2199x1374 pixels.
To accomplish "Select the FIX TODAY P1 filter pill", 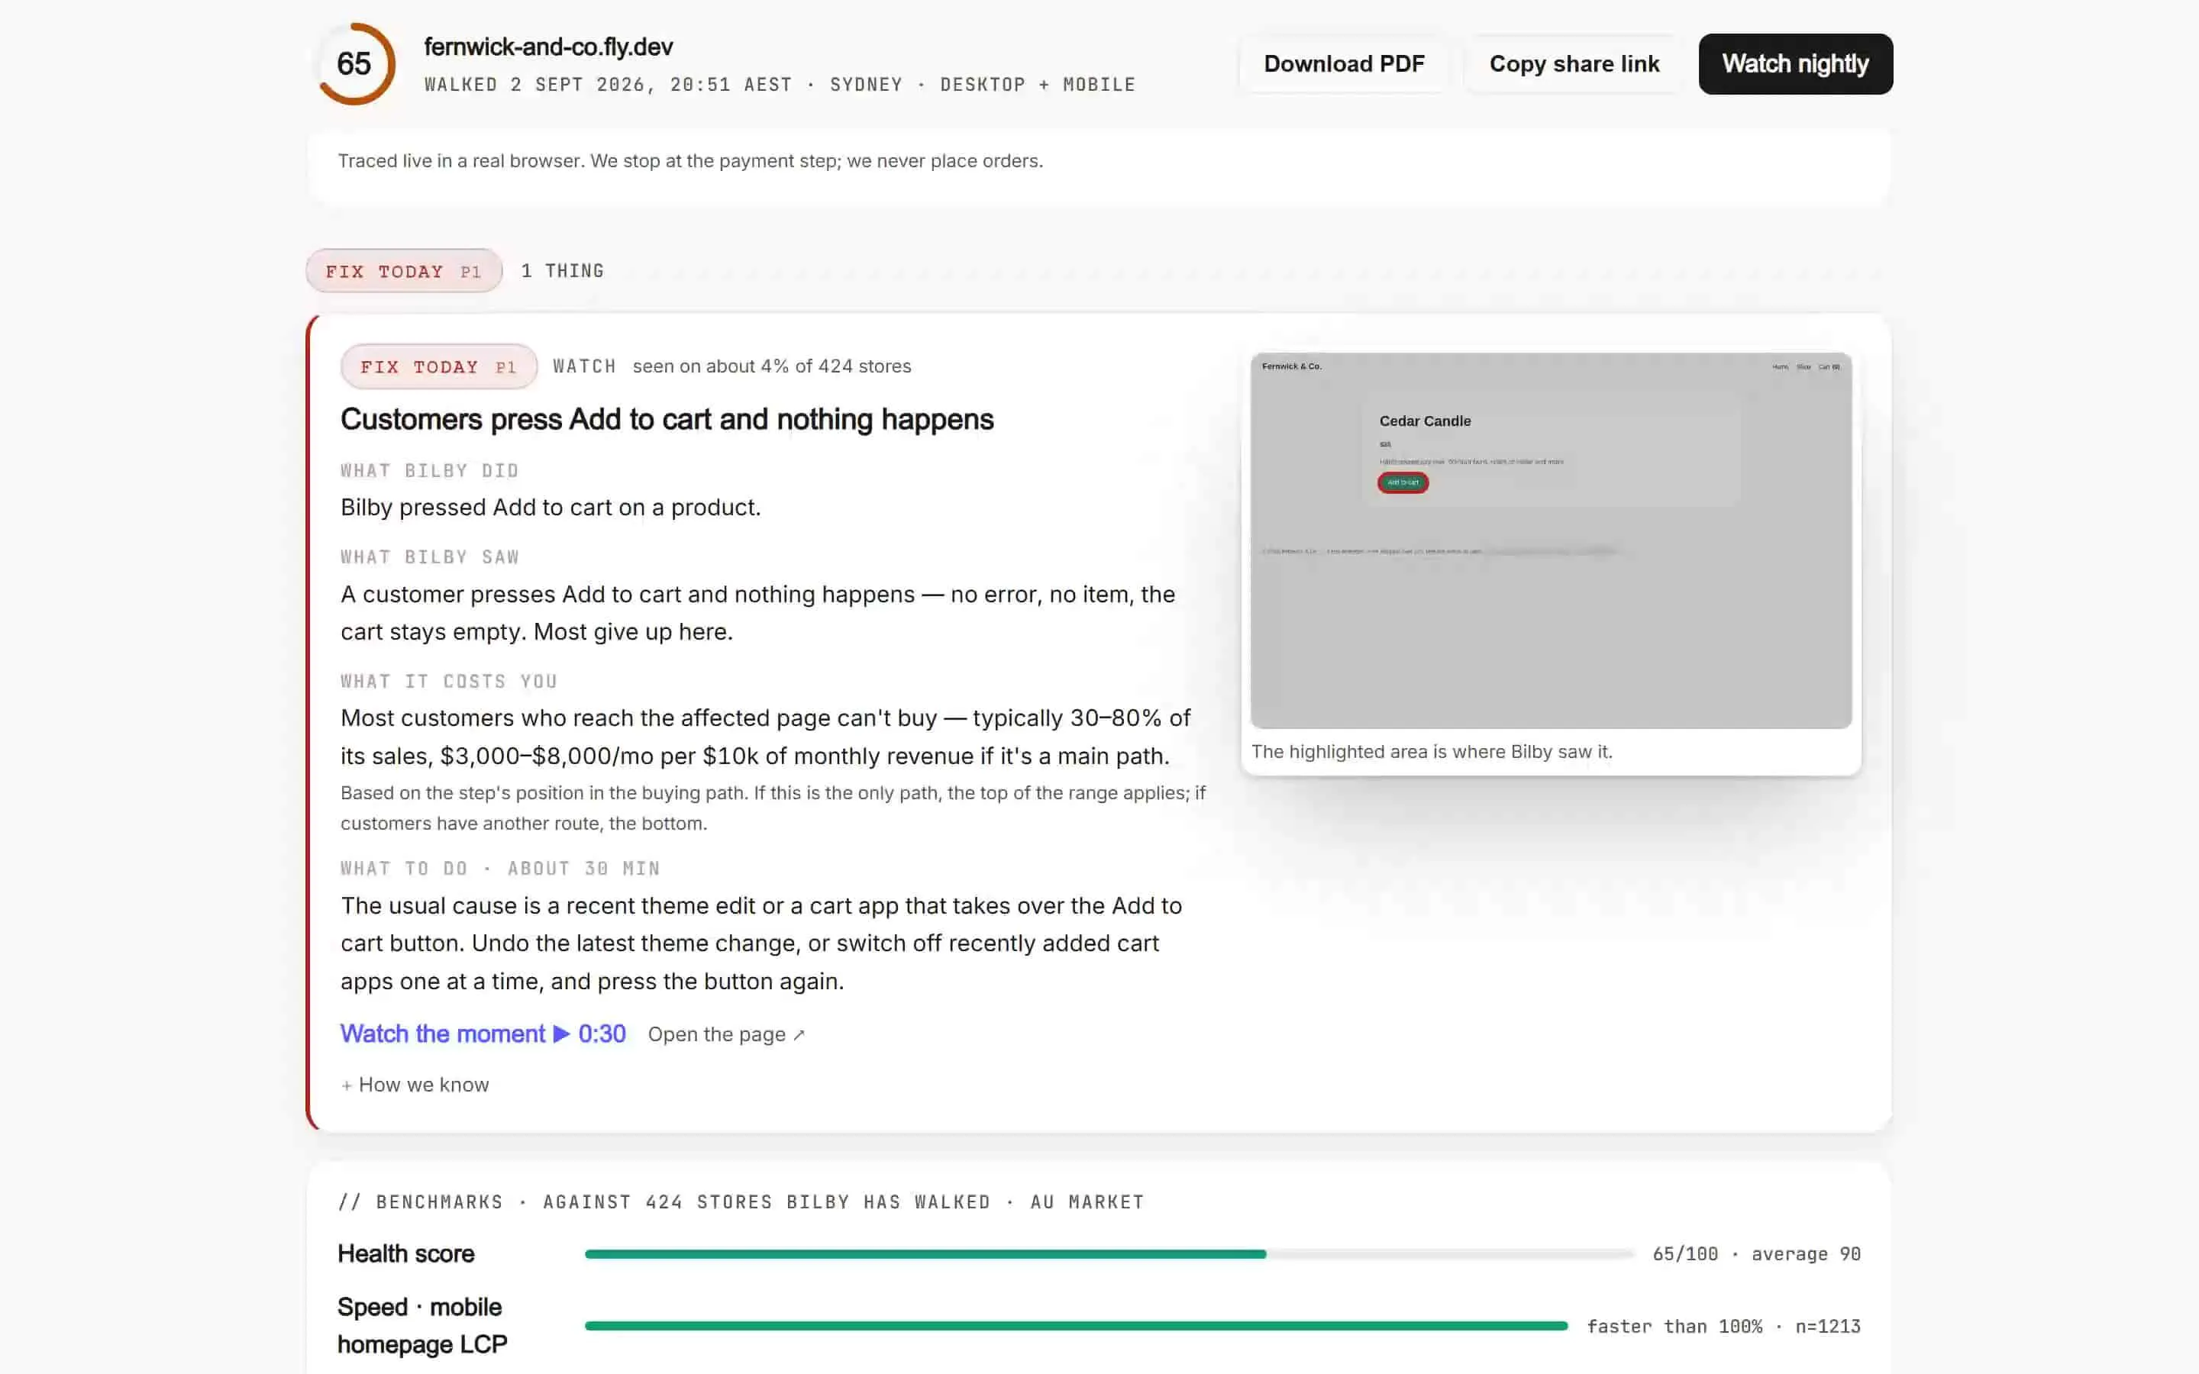I will tap(403, 271).
